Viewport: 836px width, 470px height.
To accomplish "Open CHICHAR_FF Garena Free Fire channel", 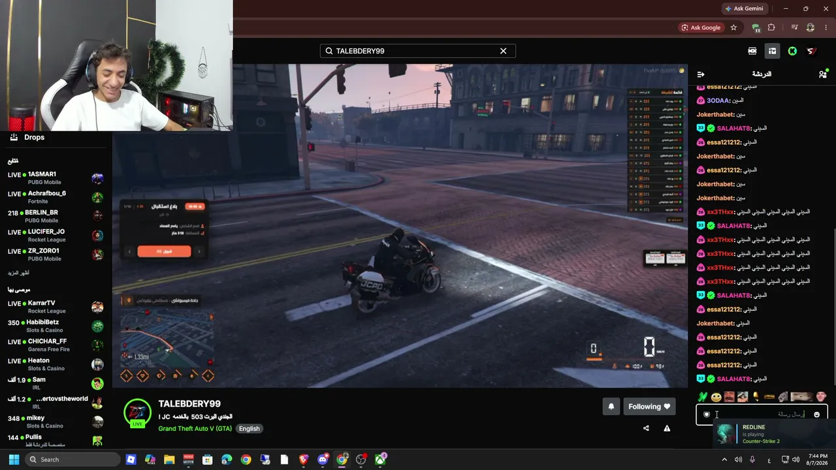I will [x=56, y=345].
